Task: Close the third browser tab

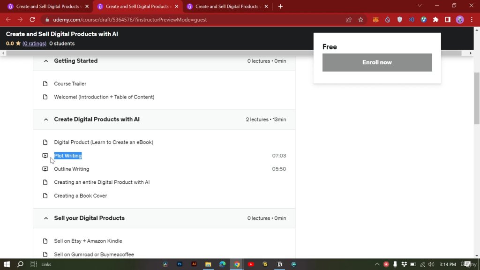Action: (x=266, y=7)
